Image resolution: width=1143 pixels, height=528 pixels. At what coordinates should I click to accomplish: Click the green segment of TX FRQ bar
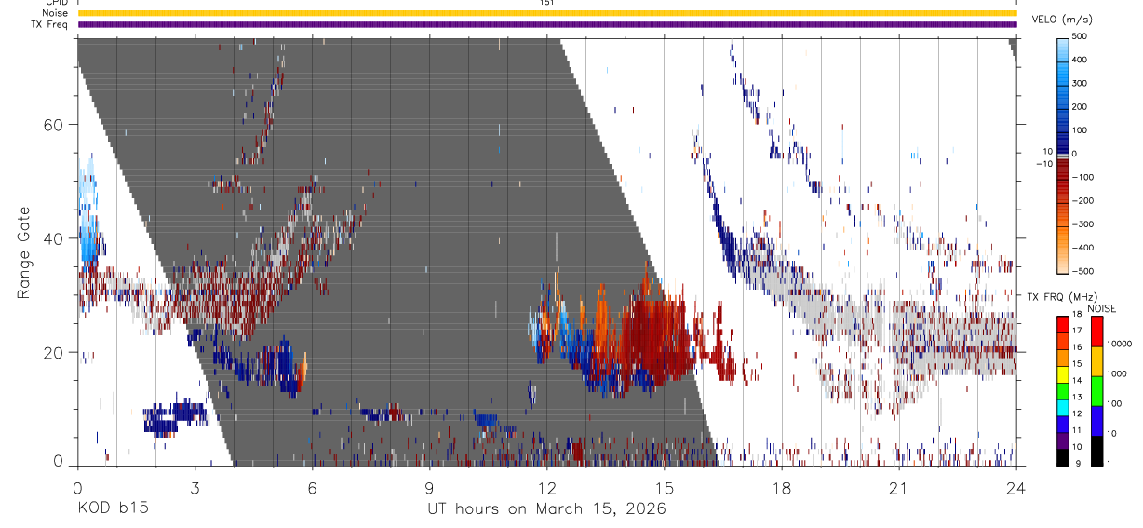pyautogui.click(x=1063, y=391)
